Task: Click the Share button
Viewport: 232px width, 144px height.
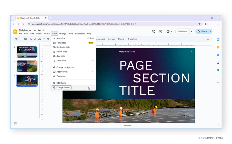Action: (x=202, y=32)
